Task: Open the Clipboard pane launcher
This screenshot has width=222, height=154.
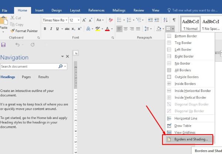Action: (38, 38)
